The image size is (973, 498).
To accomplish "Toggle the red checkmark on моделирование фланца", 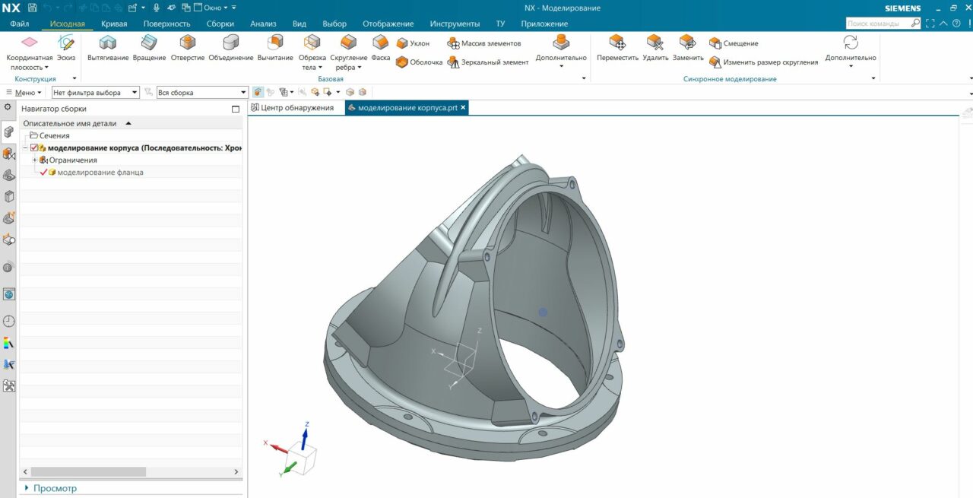I will (43, 173).
